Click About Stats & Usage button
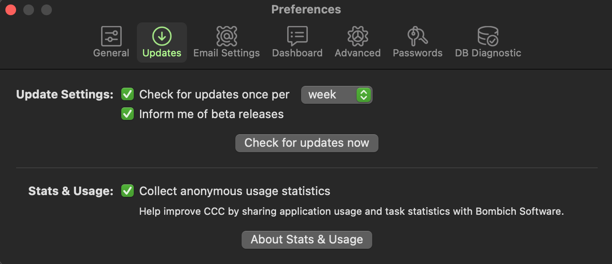 coord(307,239)
